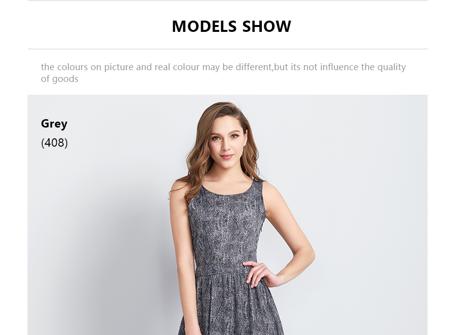The height and width of the screenshot is (335, 456).
Task: Click the divider line below MODELS SHOW
Action: pyautogui.click(x=228, y=49)
